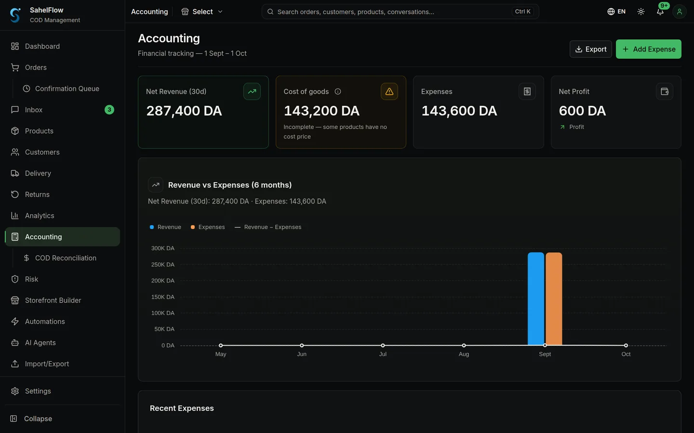Click the Accounting breadcrumb in top bar
The image size is (694, 433).
point(149,12)
